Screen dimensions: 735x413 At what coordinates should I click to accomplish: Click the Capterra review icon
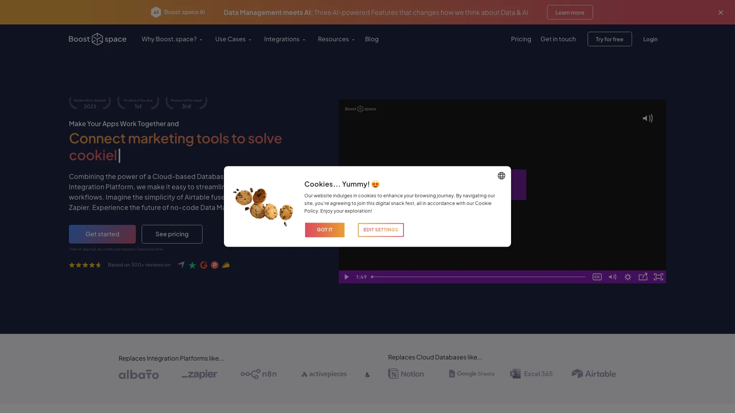(181, 265)
